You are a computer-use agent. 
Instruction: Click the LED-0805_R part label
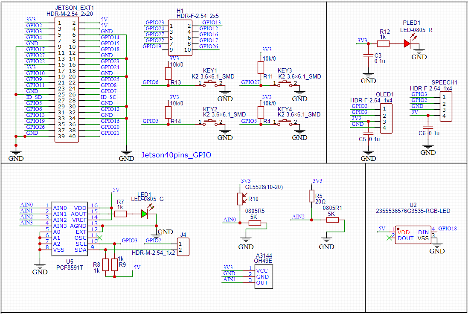[x=416, y=30]
